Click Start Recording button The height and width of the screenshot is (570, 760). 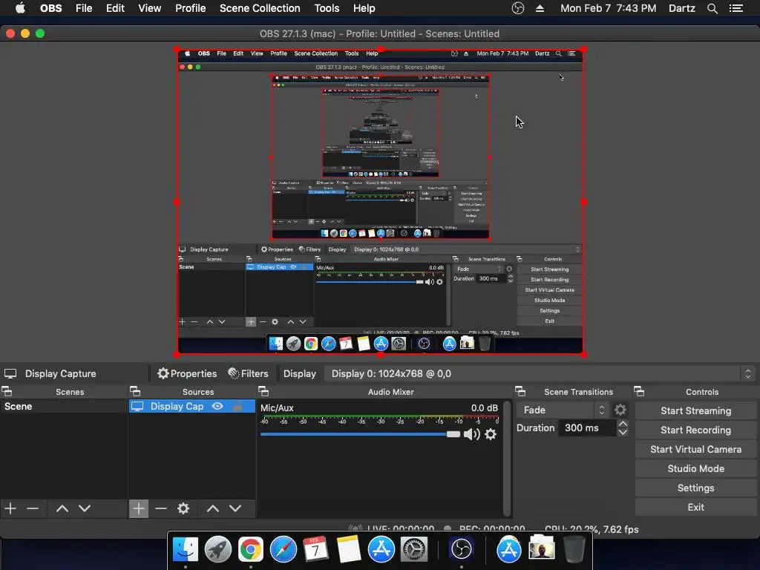pos(695,430)
